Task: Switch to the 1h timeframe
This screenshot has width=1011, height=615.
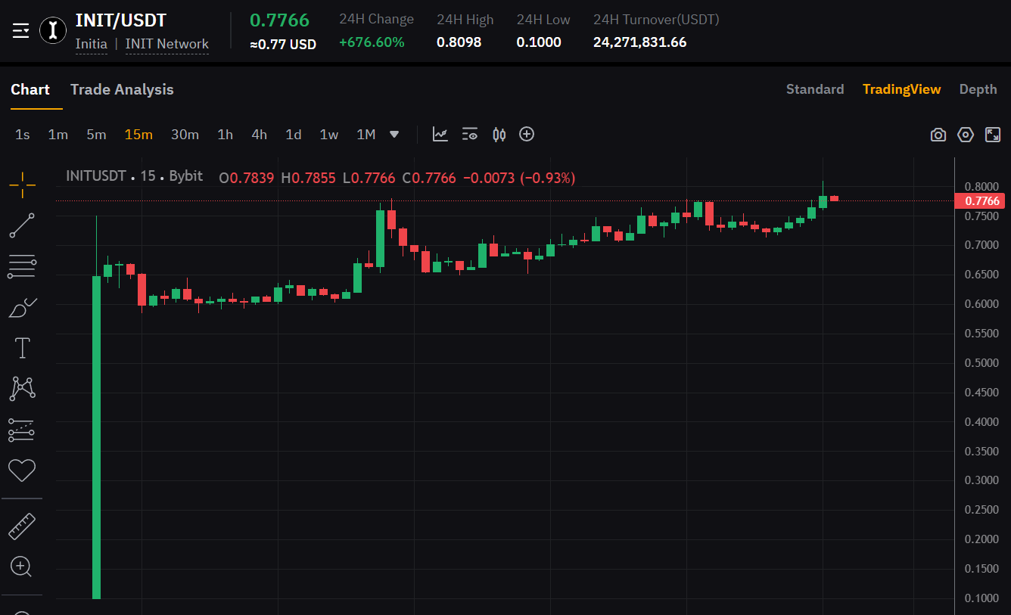Action: [225, 135]
